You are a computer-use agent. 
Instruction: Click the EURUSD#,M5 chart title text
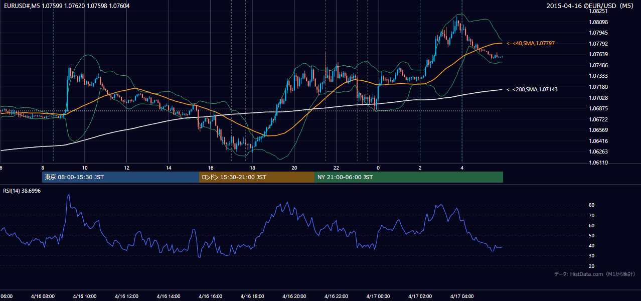[66, 6]
